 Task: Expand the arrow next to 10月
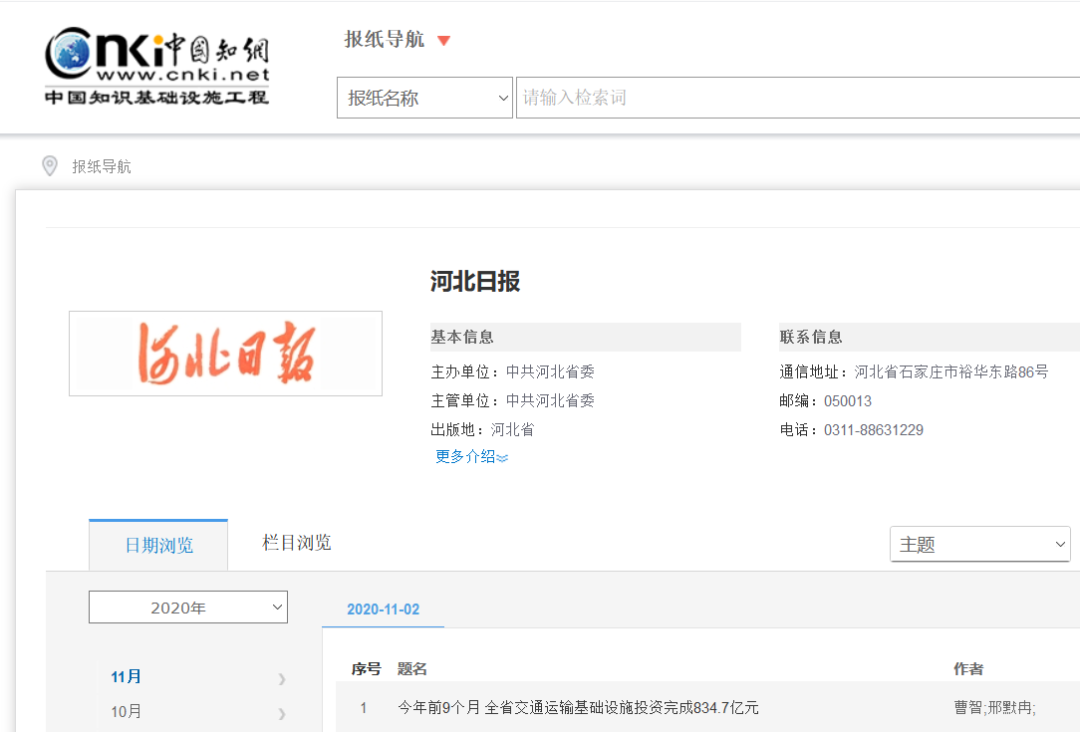pos(281,714)
